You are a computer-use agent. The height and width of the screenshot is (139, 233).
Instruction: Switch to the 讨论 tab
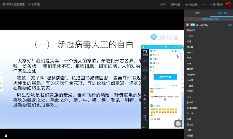197,13
